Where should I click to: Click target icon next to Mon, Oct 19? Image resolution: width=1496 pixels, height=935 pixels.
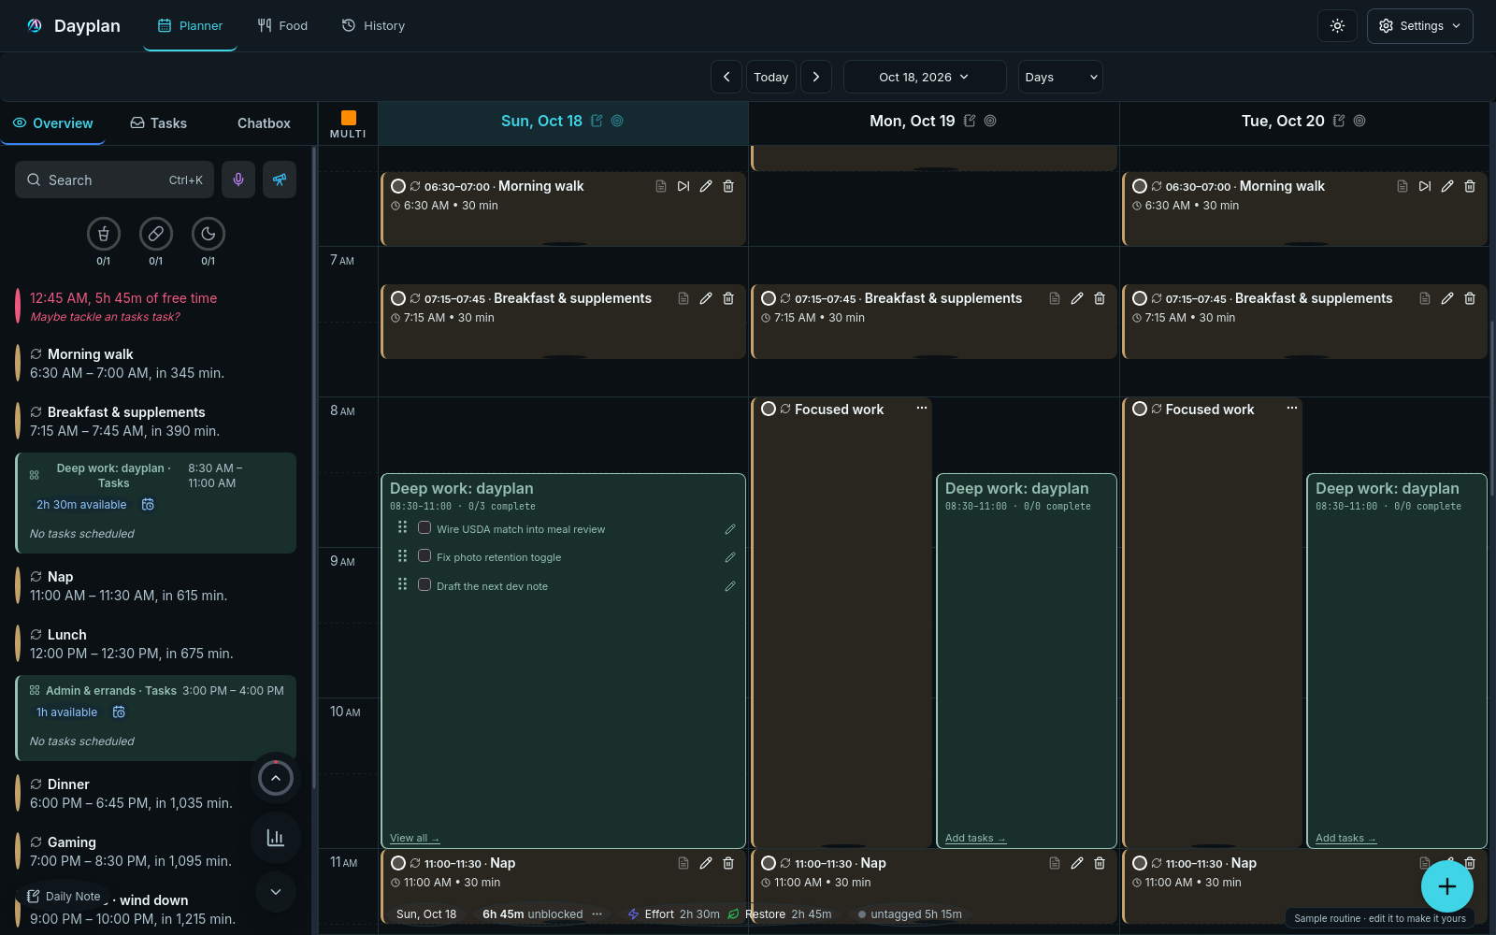(x=990, y=121)
